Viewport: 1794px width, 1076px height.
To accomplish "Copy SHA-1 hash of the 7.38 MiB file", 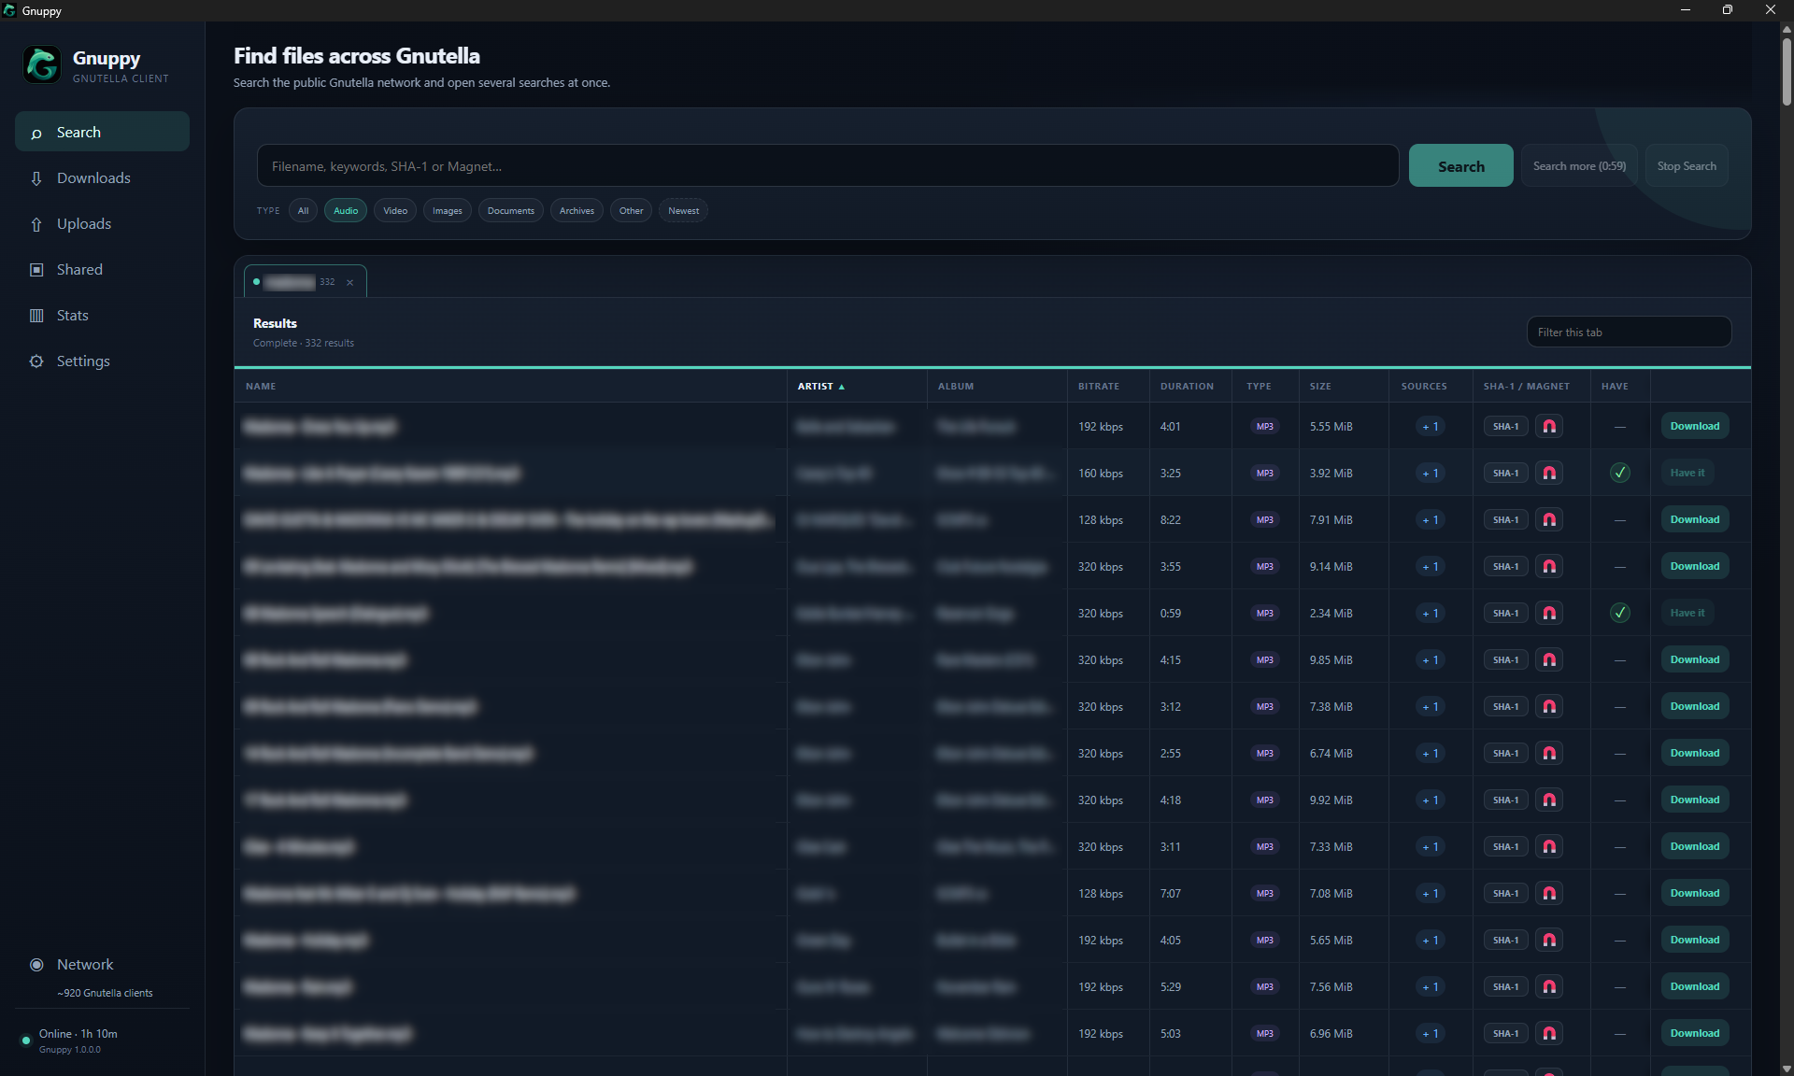I will pos(1505,706).
